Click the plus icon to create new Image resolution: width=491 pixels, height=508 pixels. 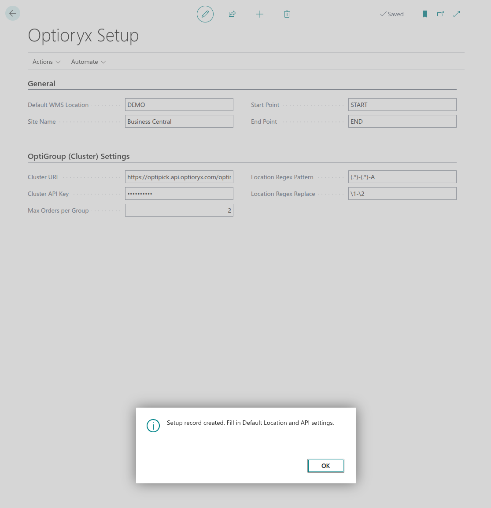click(260, 14)
